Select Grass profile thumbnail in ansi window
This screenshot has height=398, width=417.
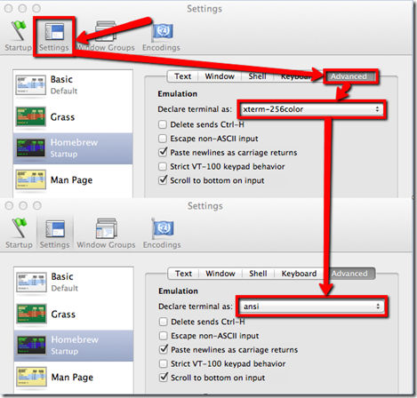31,314
